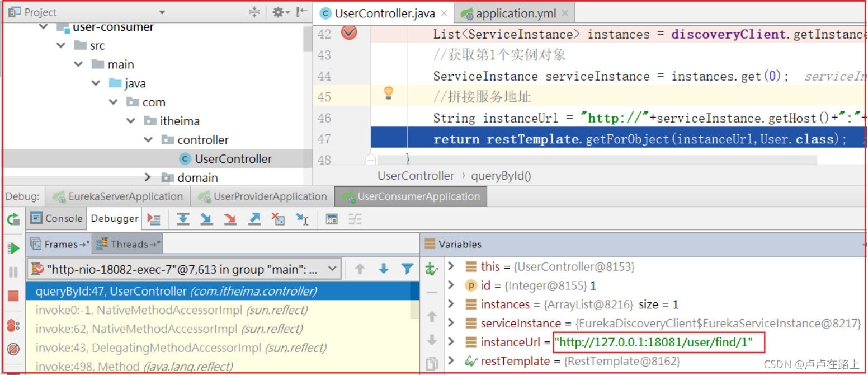Click the Pause Program icon
The image size is (868, 375).
click(x=13, y=272)
